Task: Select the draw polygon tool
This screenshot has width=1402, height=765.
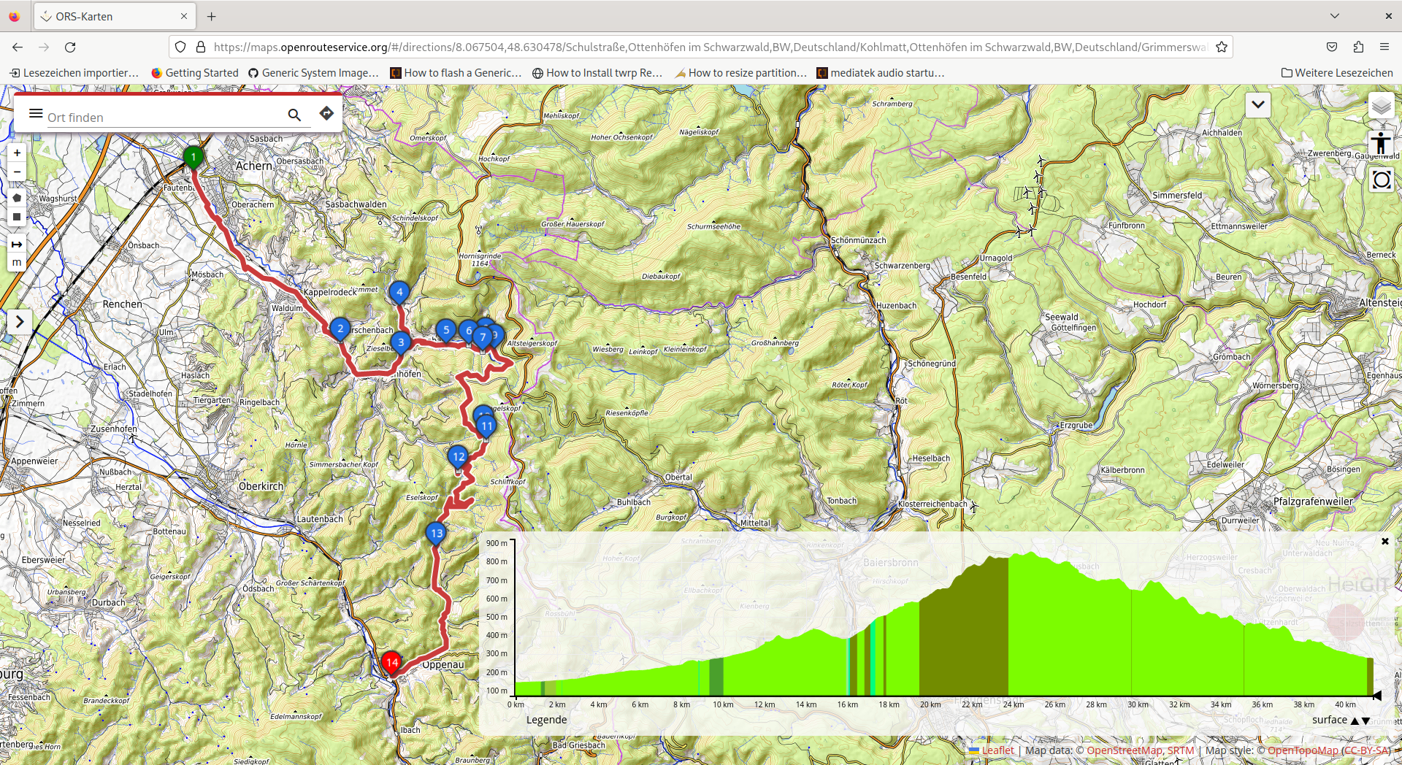Action: pos(17,198)
